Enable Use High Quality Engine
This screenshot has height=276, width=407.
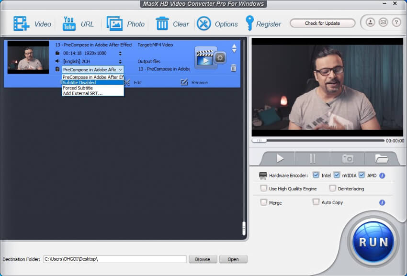tap(263, 188)
